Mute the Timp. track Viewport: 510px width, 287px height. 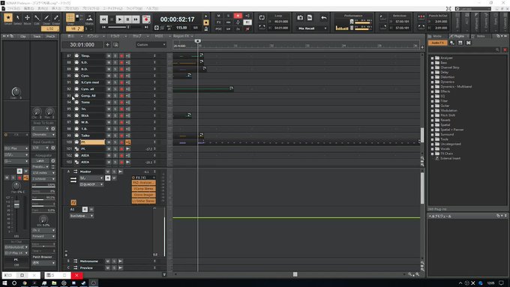click(109, 56)
